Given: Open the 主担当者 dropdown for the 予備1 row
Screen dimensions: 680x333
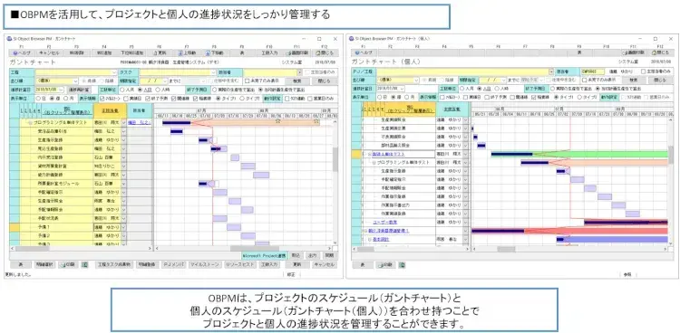Looking at the screenshot, I should tap(123, 227).
